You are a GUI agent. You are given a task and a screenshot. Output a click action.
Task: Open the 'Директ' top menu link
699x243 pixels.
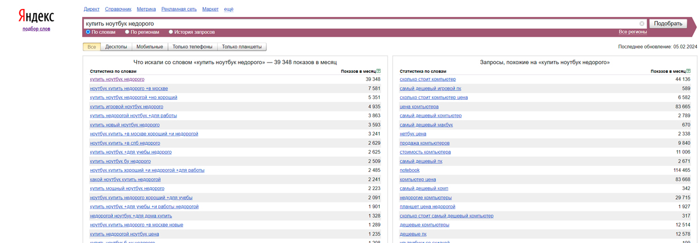91,9
